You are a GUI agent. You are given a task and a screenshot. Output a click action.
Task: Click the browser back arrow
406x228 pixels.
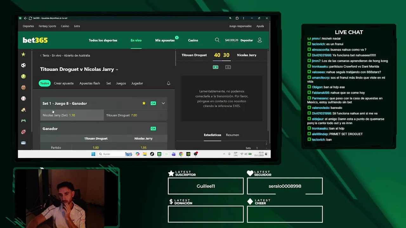coord(25,18)
